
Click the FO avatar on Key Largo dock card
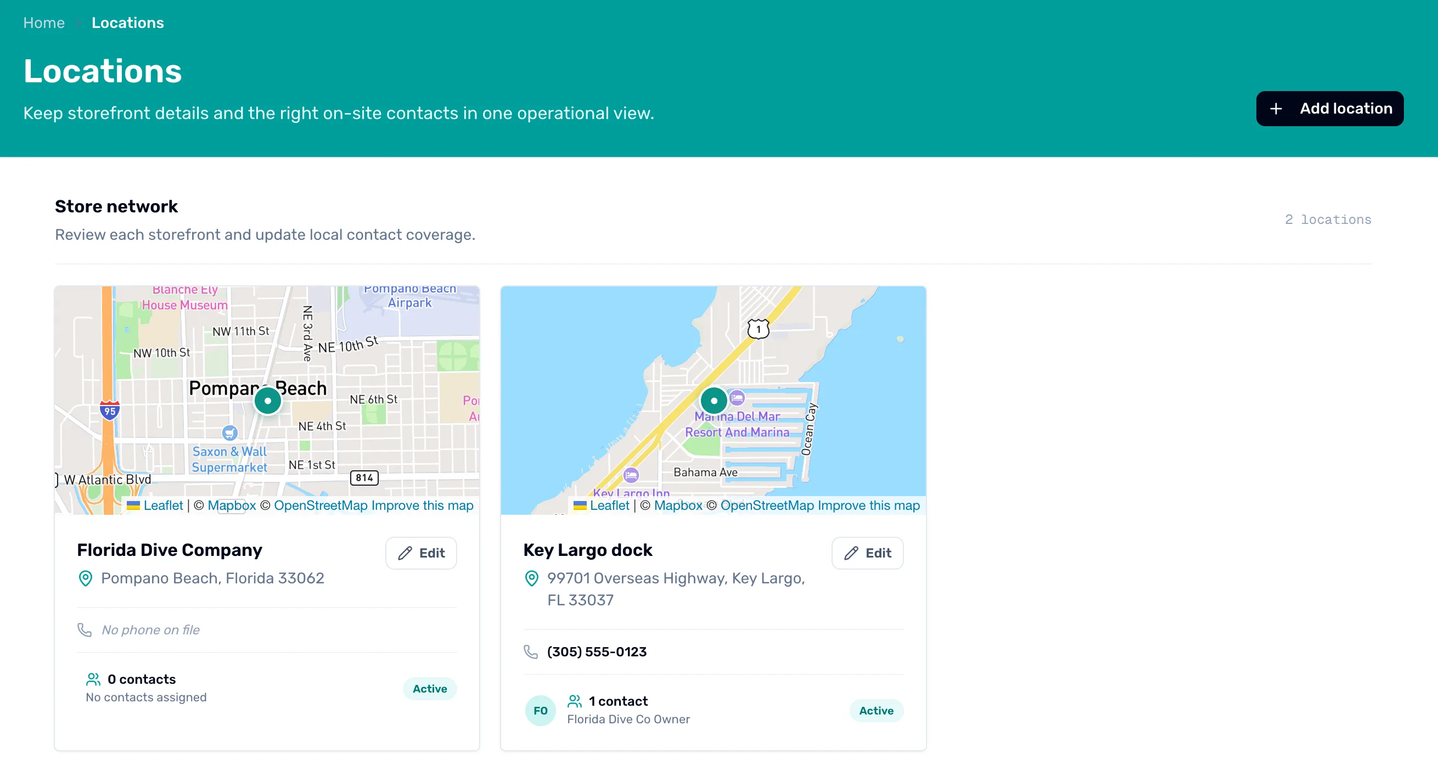click(x=540, y=710)
